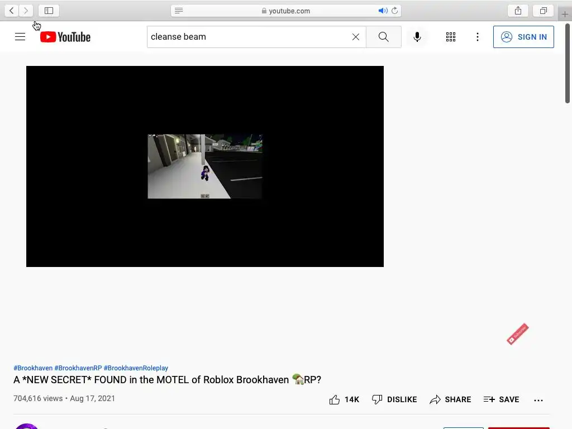Start voice search with the microphone icon
The width and height of the screenshot is (572, 429).
[x=417, y=37]
